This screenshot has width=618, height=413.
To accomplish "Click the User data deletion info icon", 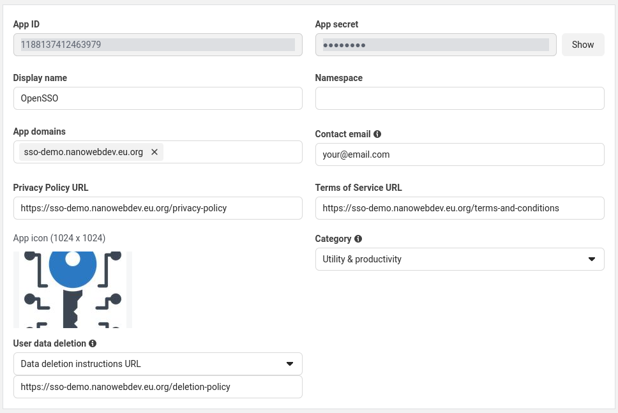I will click(93, 343).
